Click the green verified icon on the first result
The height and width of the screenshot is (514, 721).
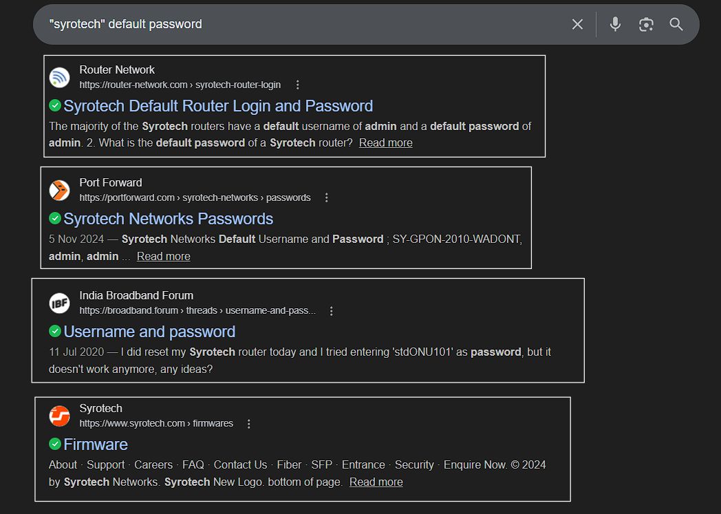[54, 105]
